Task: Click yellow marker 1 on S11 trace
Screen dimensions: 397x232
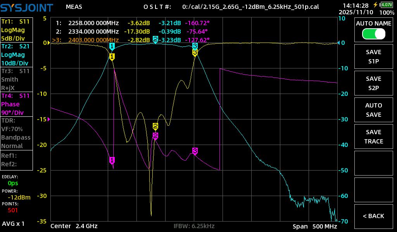Action: pyautogui.click(x=112, y=57)
